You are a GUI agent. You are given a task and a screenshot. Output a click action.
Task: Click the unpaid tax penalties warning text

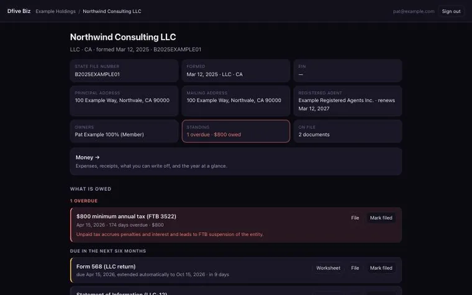click(x=170, y=234)
